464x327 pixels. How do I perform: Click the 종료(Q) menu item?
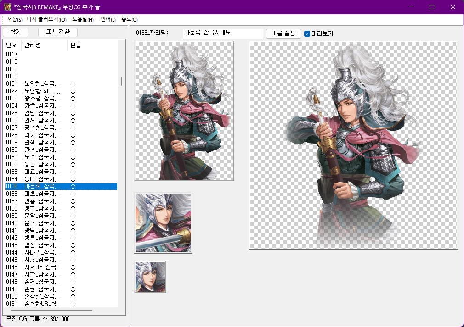(x=129, y=20)
